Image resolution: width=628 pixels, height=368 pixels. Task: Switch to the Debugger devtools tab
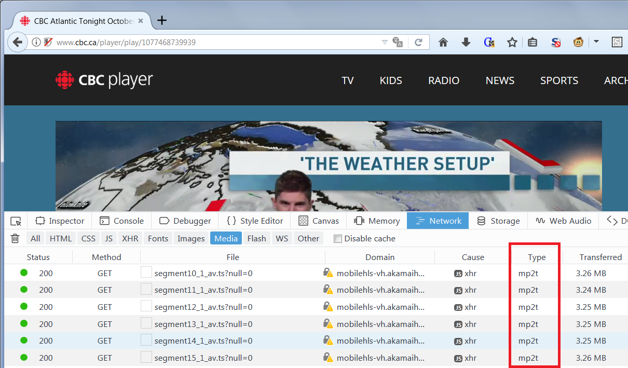click(x=185, y=221)
